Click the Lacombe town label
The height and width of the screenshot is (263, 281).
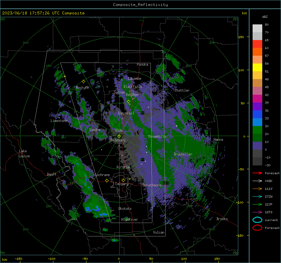135,78
